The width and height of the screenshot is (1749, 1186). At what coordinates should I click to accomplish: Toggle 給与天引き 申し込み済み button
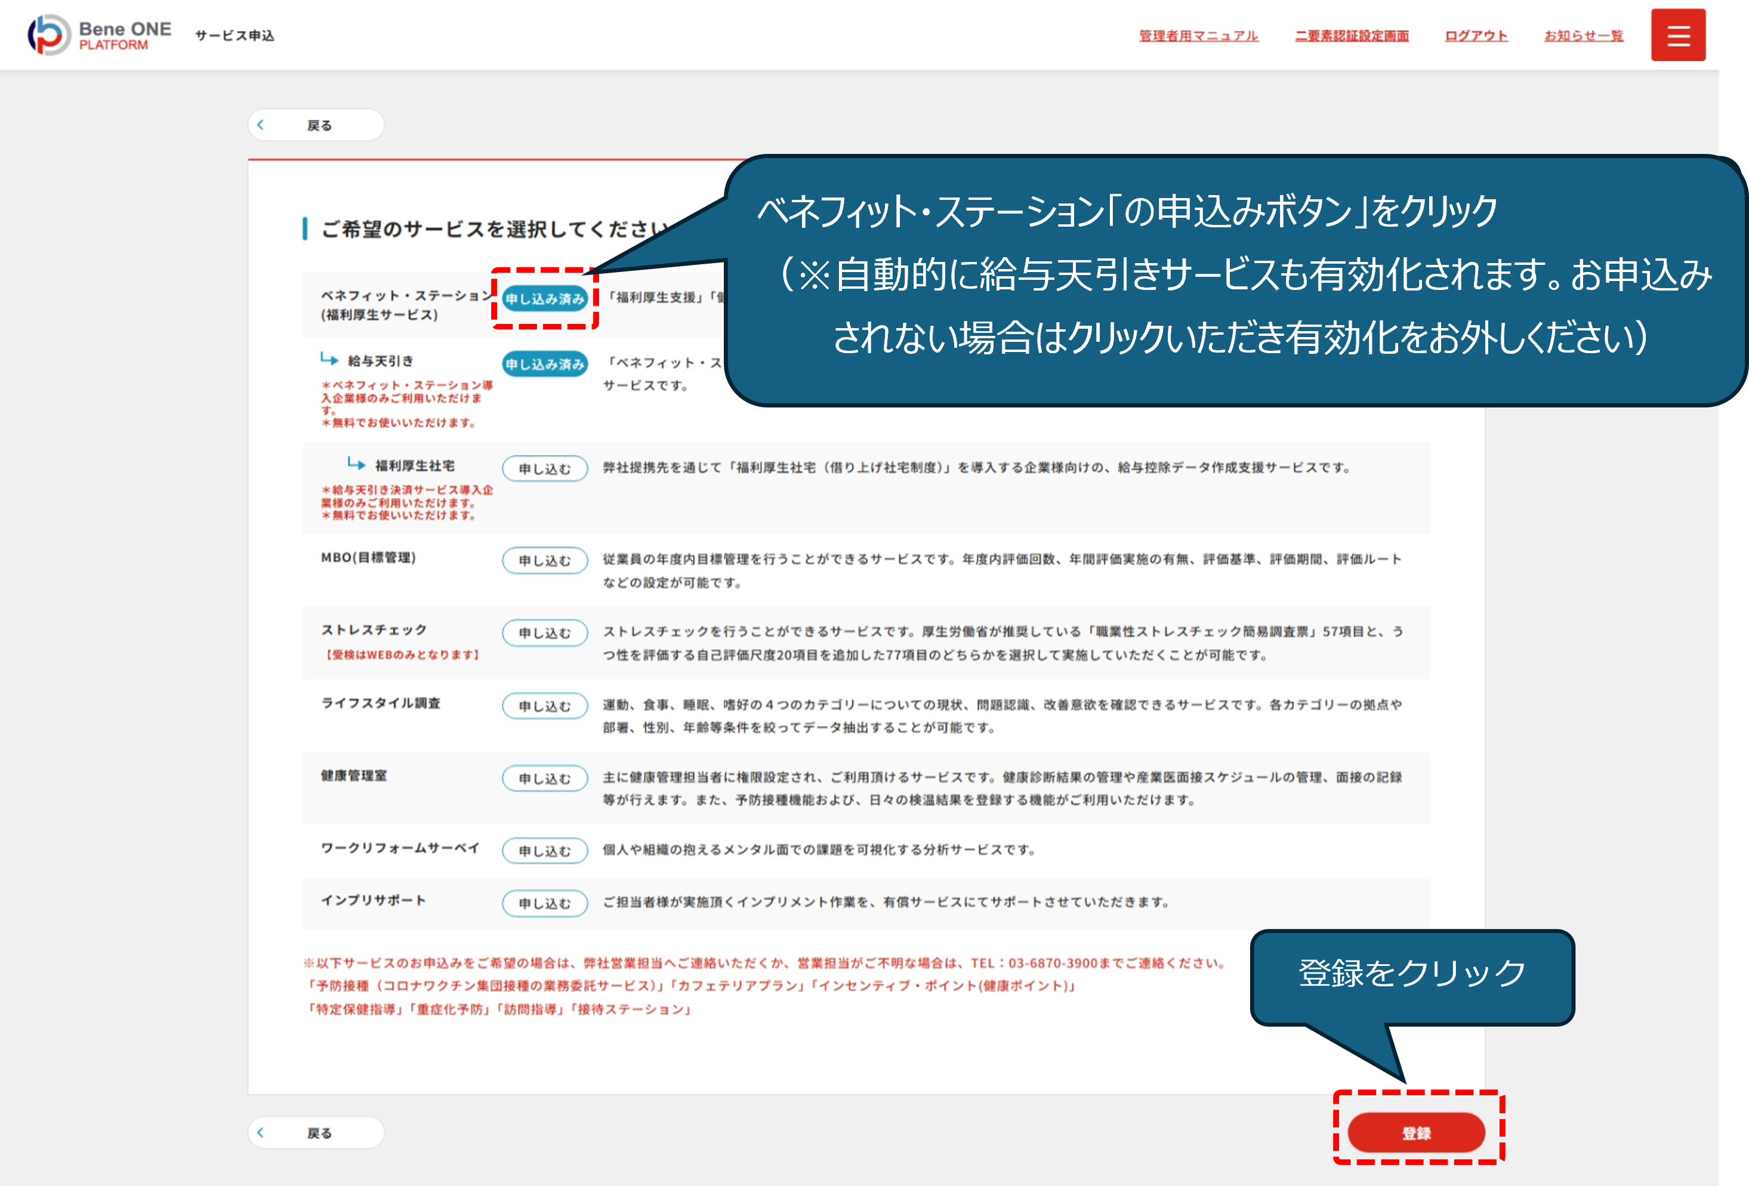pyautogui.click(x=544, y=365)
